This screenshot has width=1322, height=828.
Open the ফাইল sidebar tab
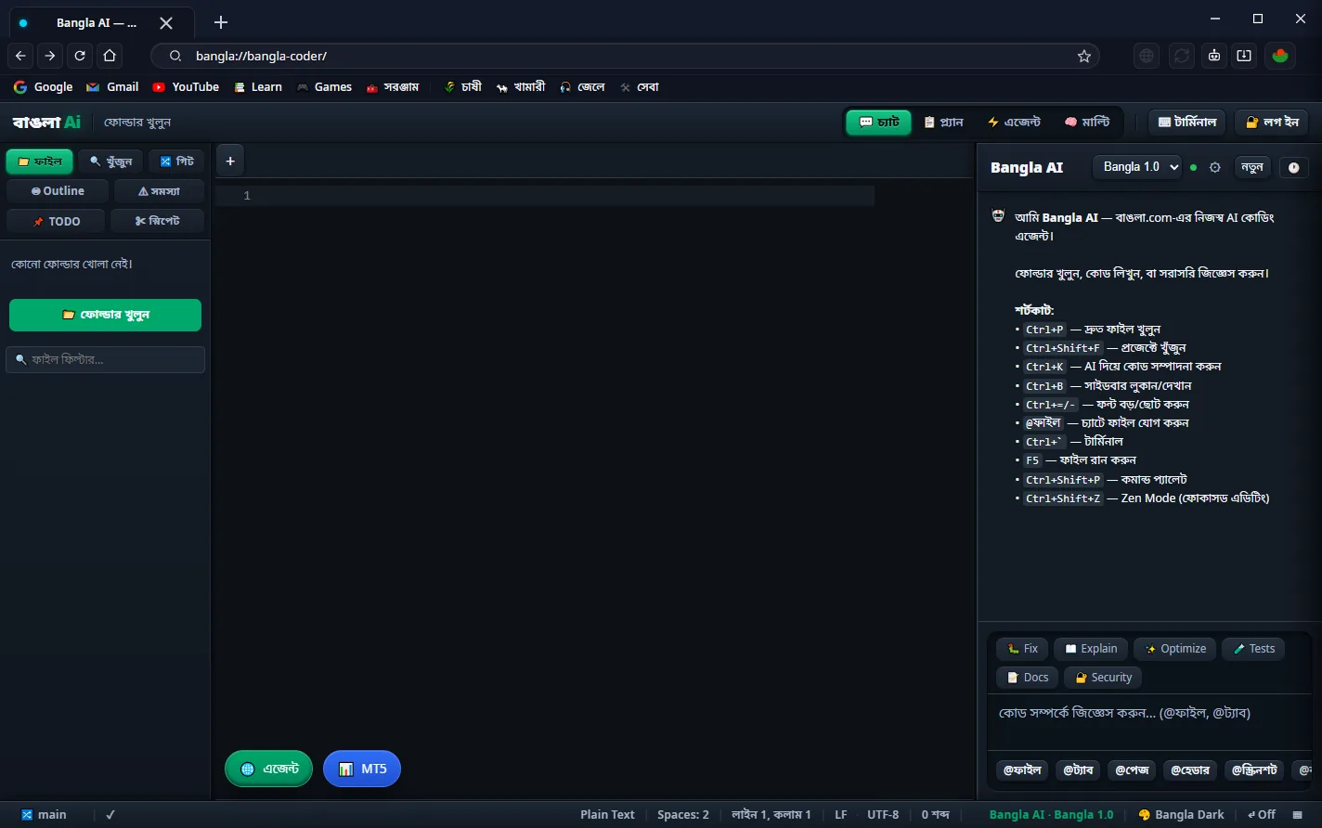coord(40,162)
